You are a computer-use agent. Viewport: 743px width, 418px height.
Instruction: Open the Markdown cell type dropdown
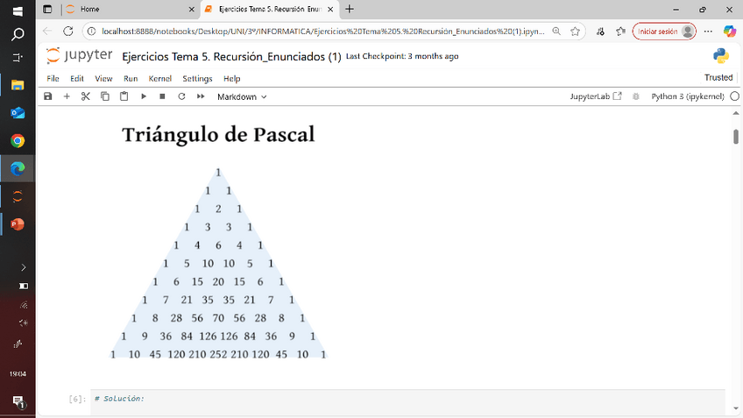[242, 96]
